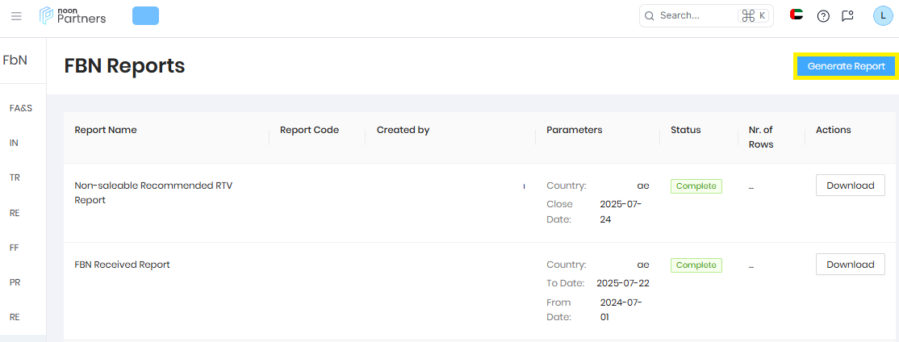Open the user avatar L menu
This screenshot has height=342, width=899.
883,15
